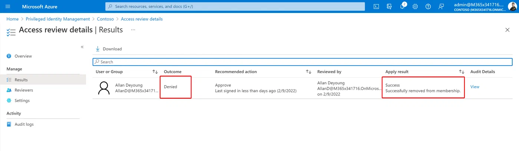This screenshot has height=151, width=519.
Task: Click the Approve recommended action text
Action: click(x=223, y=85)
